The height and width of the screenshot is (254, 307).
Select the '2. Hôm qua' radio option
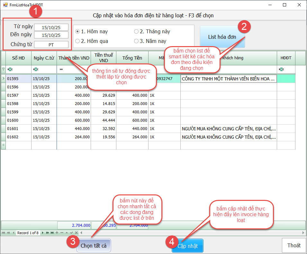[77, 41]
